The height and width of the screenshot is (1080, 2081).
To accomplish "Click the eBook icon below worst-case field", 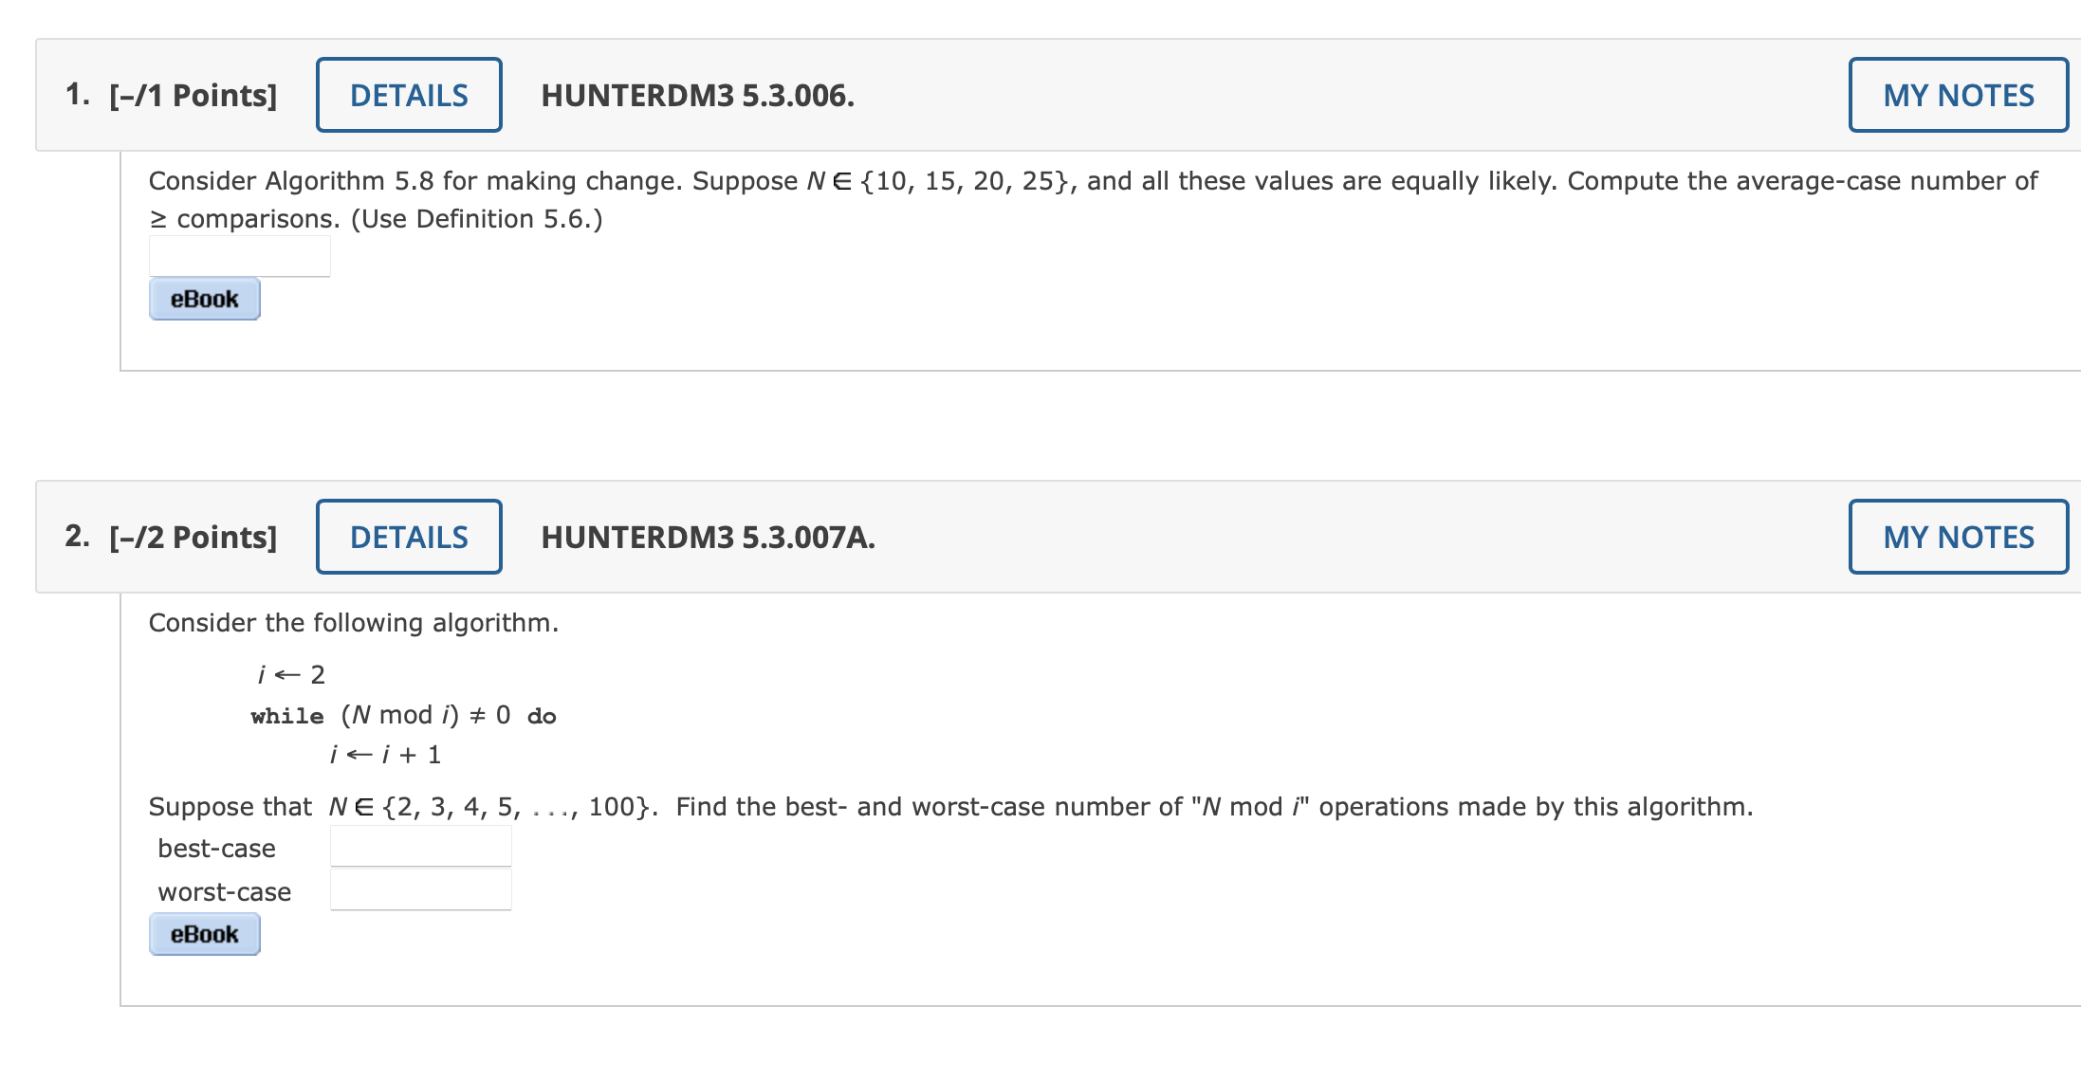I will point(203,933).
